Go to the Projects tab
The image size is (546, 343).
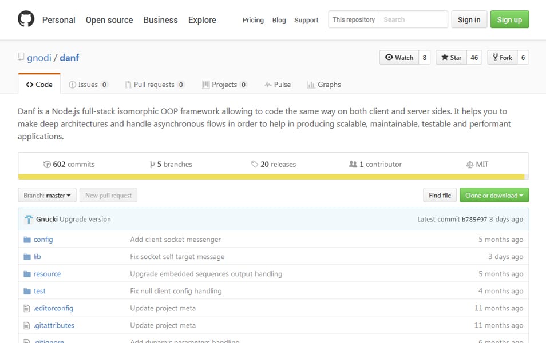(x=224, y=85)
